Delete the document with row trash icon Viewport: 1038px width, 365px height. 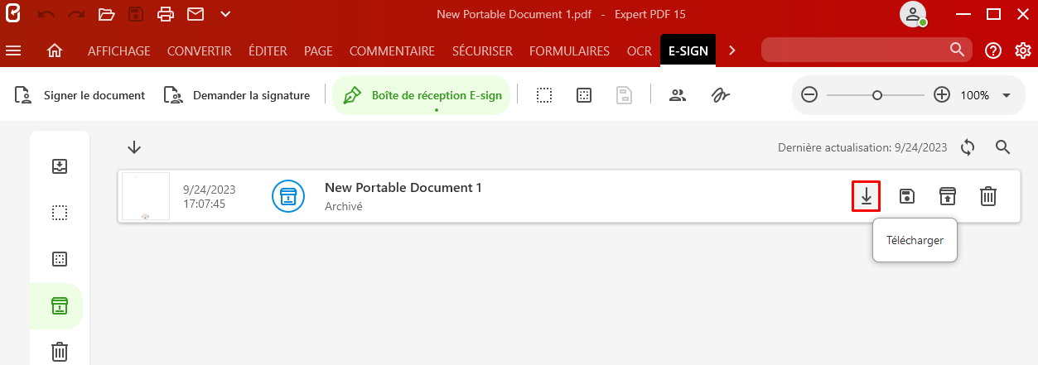(x=988, y=196)
